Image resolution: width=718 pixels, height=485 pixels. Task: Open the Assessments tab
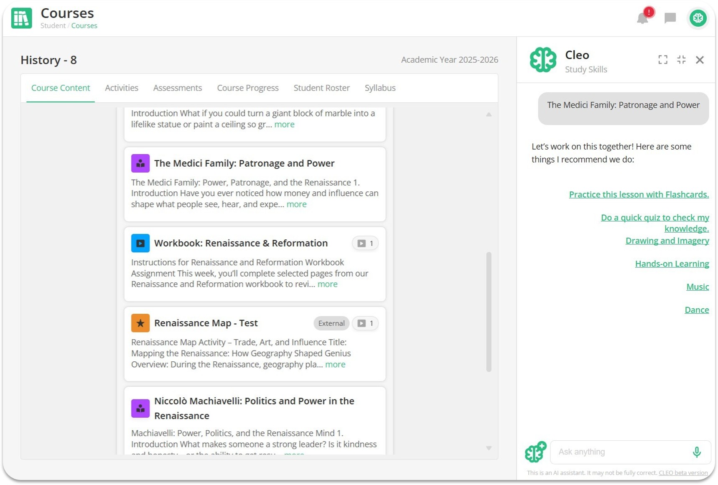point(178,88)
